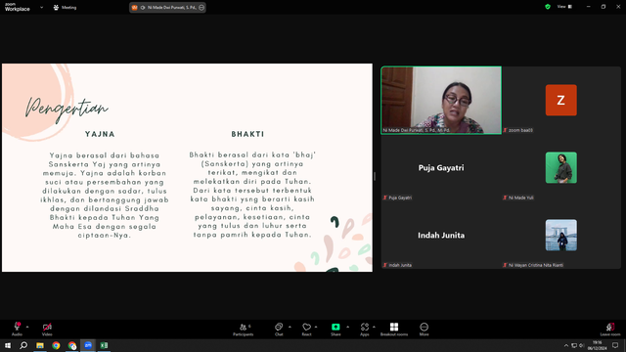Open the Participants panel
The width and height of the screenshot is (626, 352).
click(244, 330)
